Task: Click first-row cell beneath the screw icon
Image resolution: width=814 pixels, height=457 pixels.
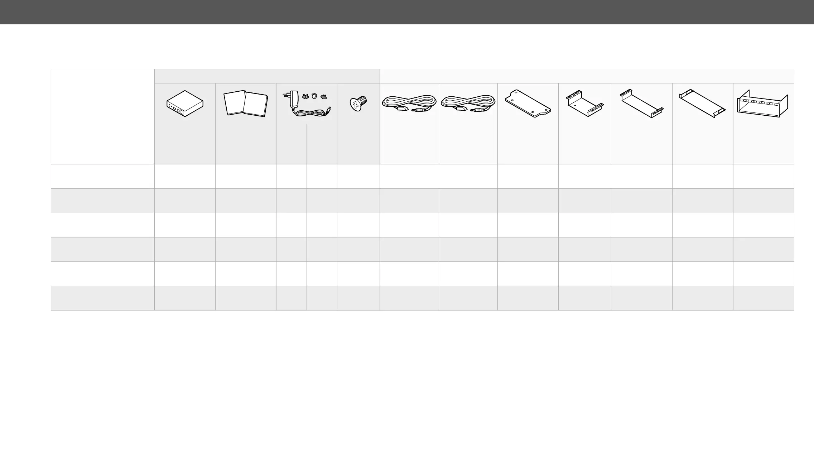Action: click(x=358, y=176)
